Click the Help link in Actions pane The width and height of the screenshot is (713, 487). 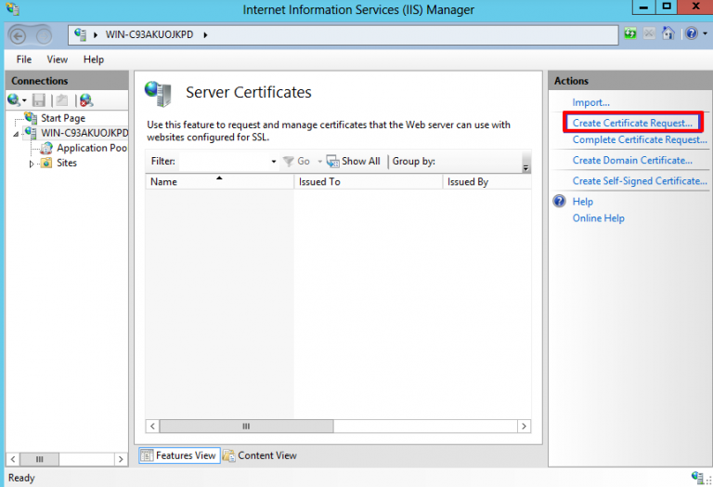pos(582,202)
